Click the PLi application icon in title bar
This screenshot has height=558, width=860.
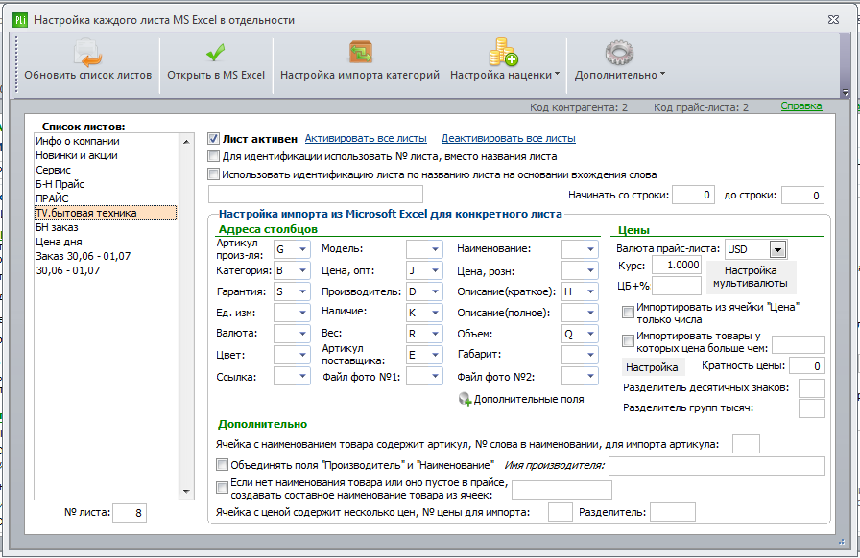[x=20, y=20]
